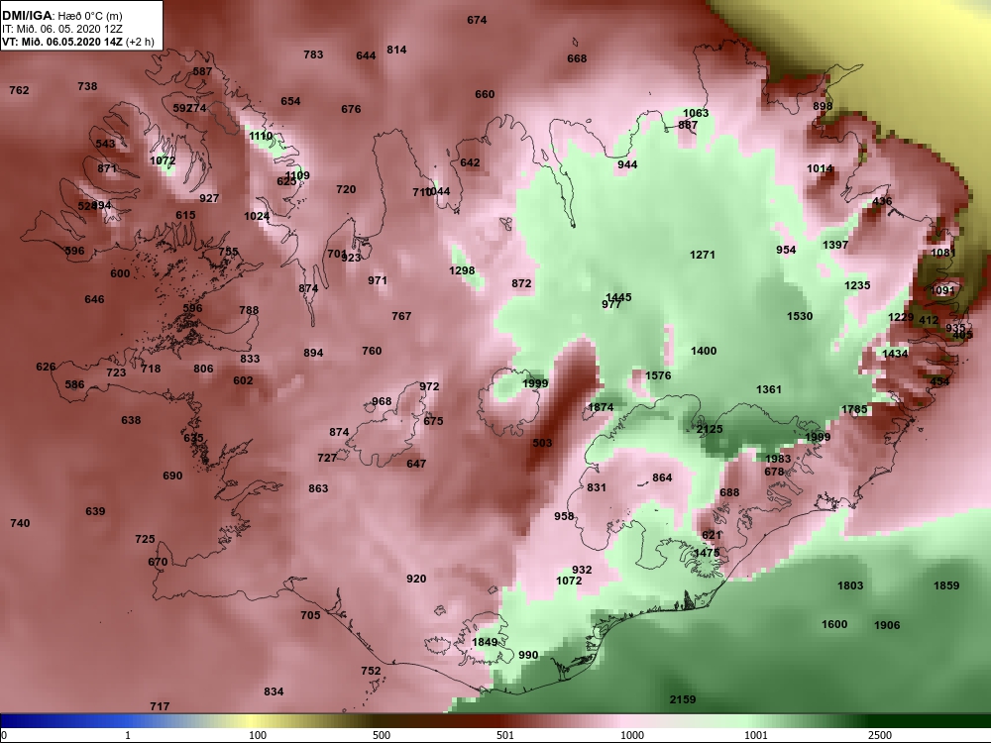Click the 1063 map value
Image resolution: width=991 pixels, height=743 pixels.
click(x=696, y=113)
